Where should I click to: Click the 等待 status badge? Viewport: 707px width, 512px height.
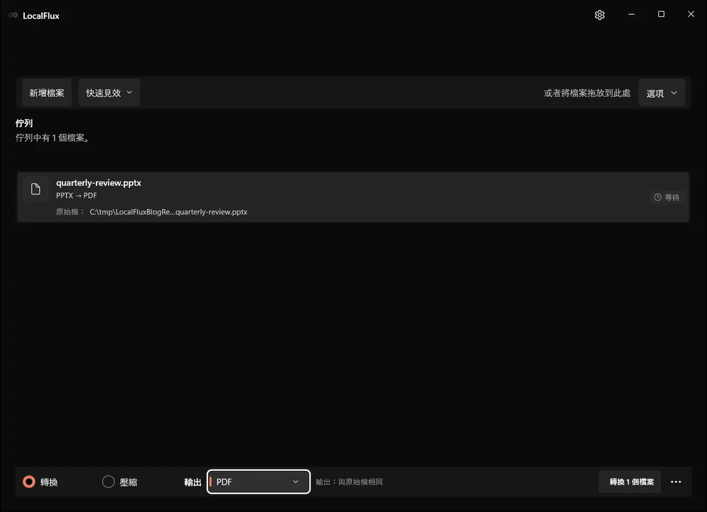pyautogui.click(x=667, y=197)
